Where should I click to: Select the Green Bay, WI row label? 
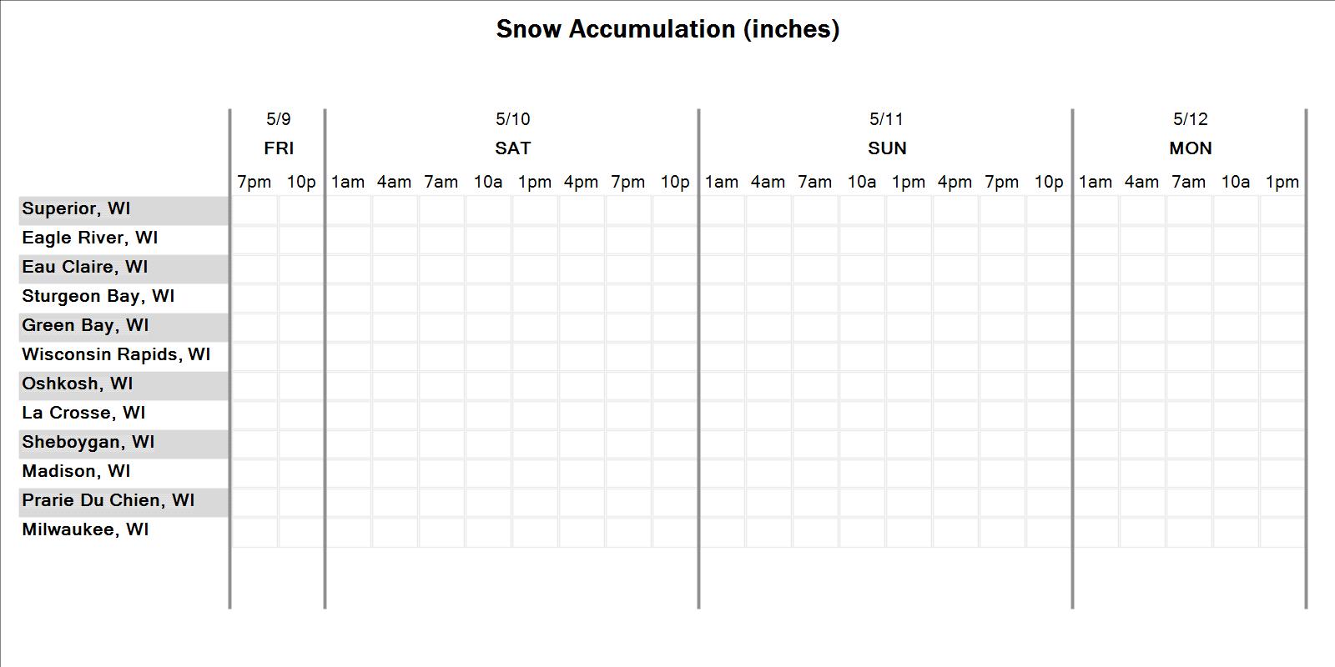(85, 326)
